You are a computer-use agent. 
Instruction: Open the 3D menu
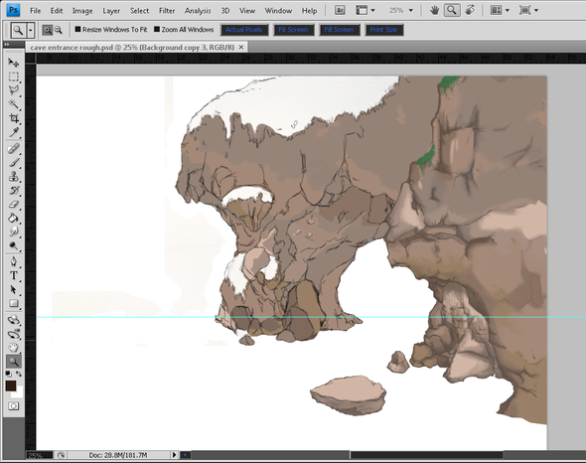225,11
